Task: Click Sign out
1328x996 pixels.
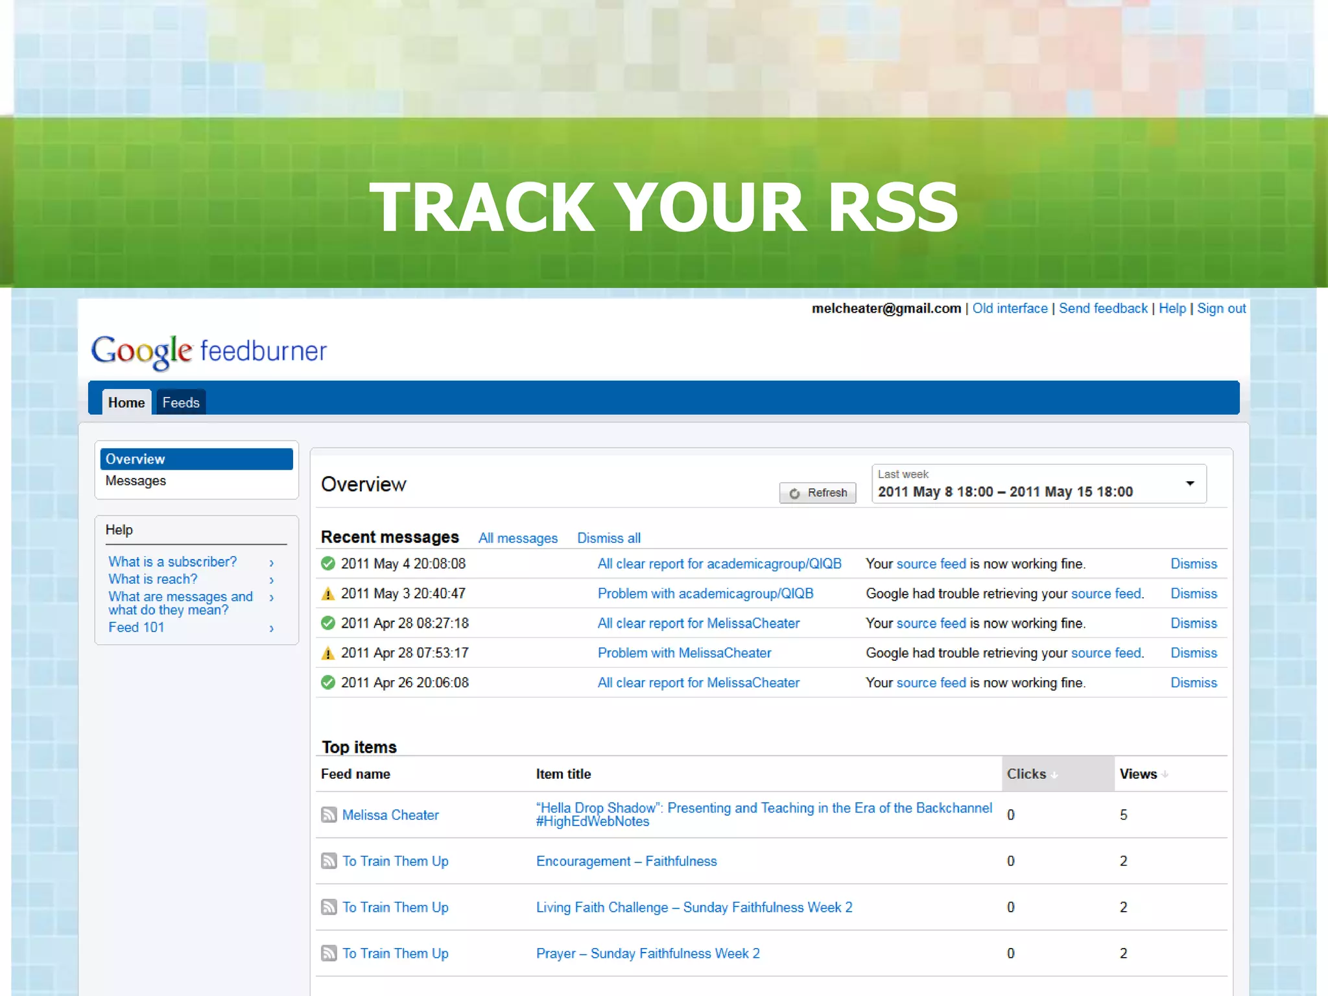Action: tap(1222, 309)
